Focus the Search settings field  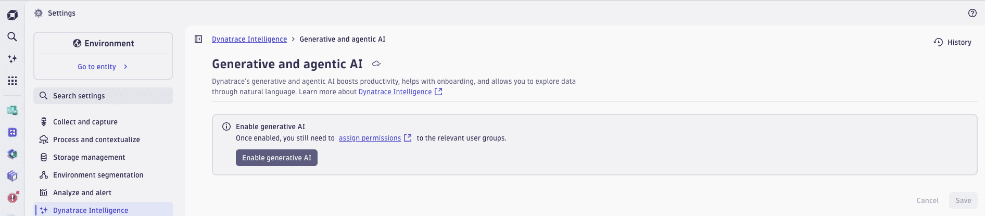(x=103, y=96)
